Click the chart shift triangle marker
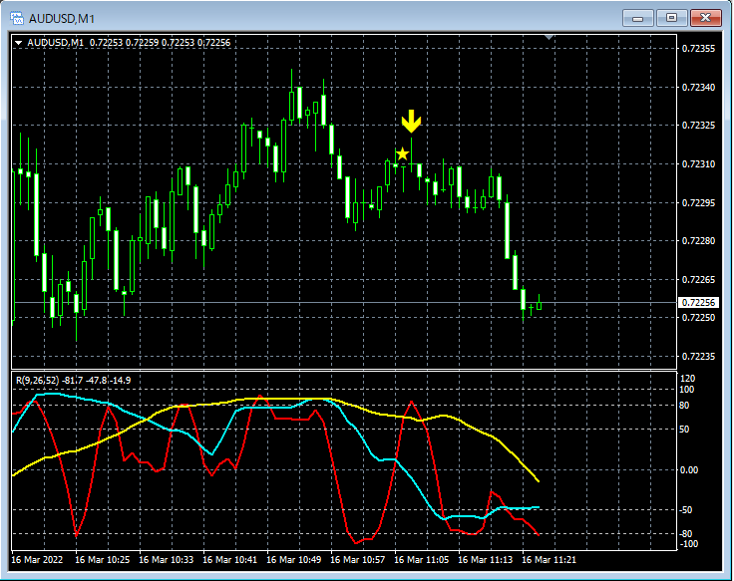This screenshot has width=734, height=581. (550, 37)
